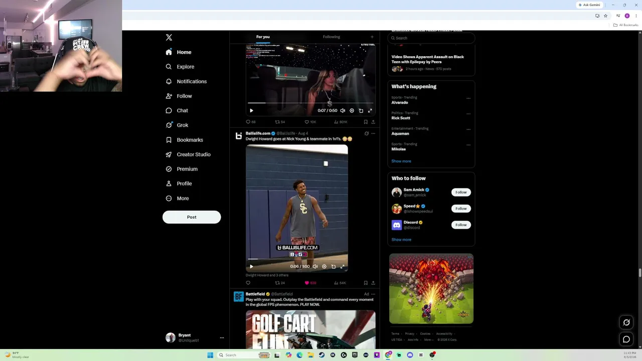Open Bryant account options menu
The width and height of the screenshot is (642, 361).
pyautogui.click(x=222, y=338)
